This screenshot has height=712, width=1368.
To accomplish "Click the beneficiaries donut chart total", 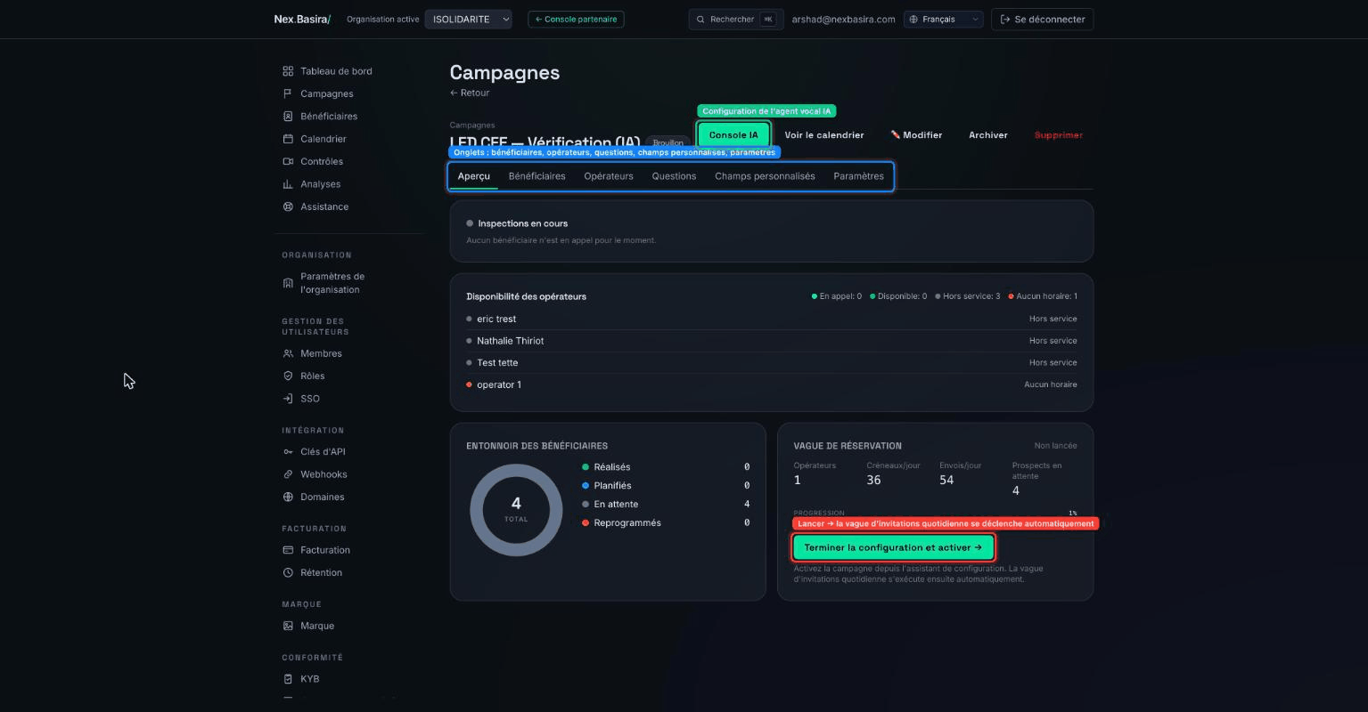I will coord(516,510).
